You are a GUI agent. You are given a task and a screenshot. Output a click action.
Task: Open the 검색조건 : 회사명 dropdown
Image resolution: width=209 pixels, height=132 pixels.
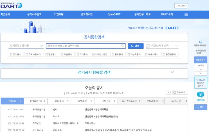[26, 46]
